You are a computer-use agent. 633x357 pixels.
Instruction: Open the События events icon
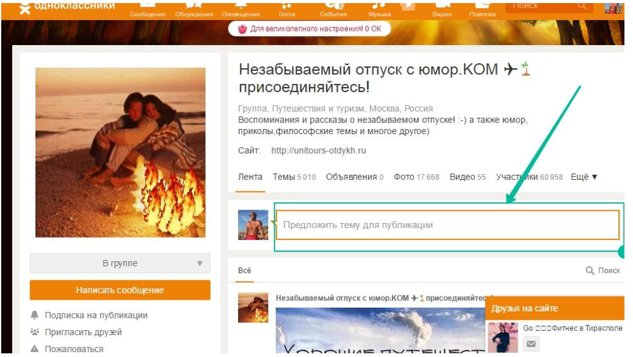click(333, 10)
